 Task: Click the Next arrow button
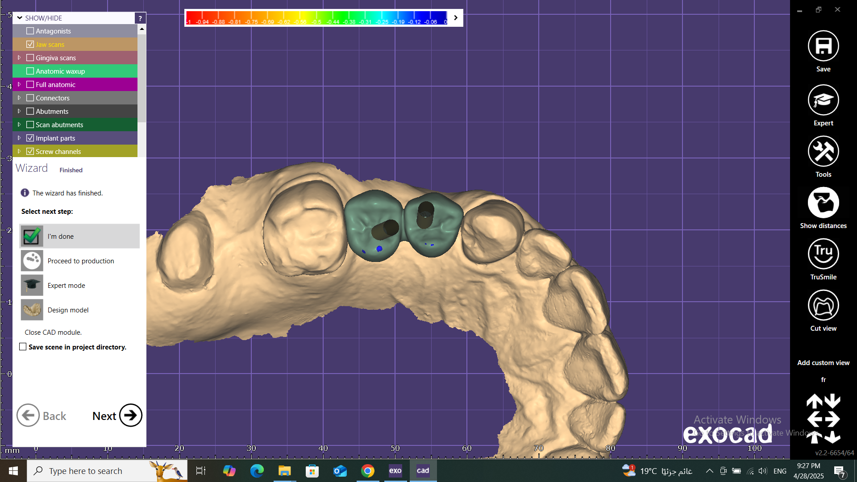[130, 416]
